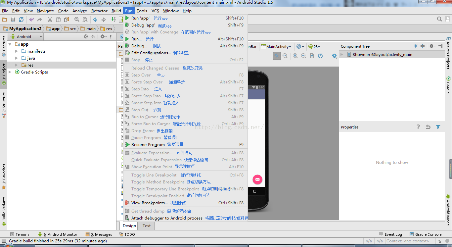Screen dimensions: 452x247
Task: Expand the app node in project tree
Action: point(10,44)
